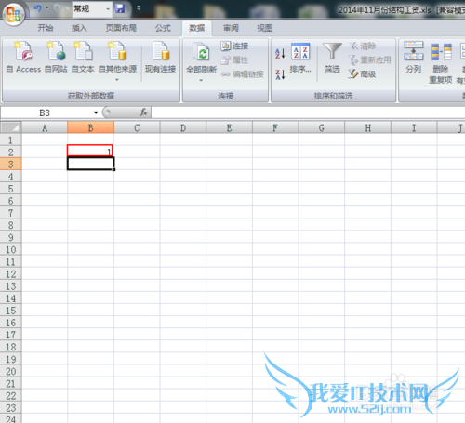
Task: Sort ascending A to Z
Action: click(x=280, y=54)
